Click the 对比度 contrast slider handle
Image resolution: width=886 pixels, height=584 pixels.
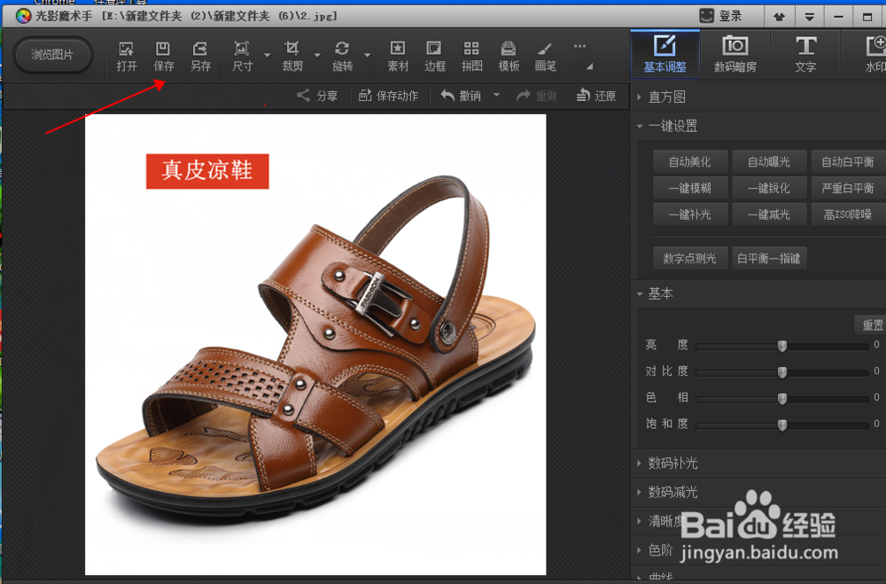click(x=782, y=372)
